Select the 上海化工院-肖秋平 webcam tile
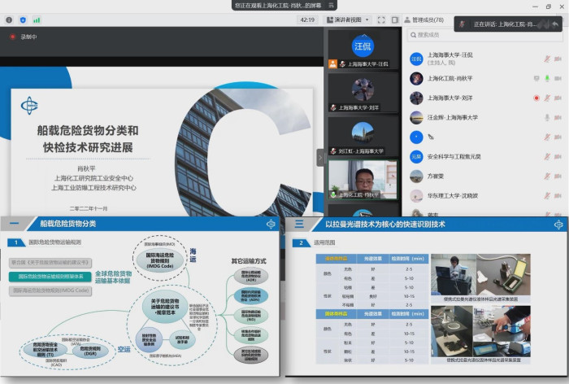569x384 pixels. click(x=363, y=180)
